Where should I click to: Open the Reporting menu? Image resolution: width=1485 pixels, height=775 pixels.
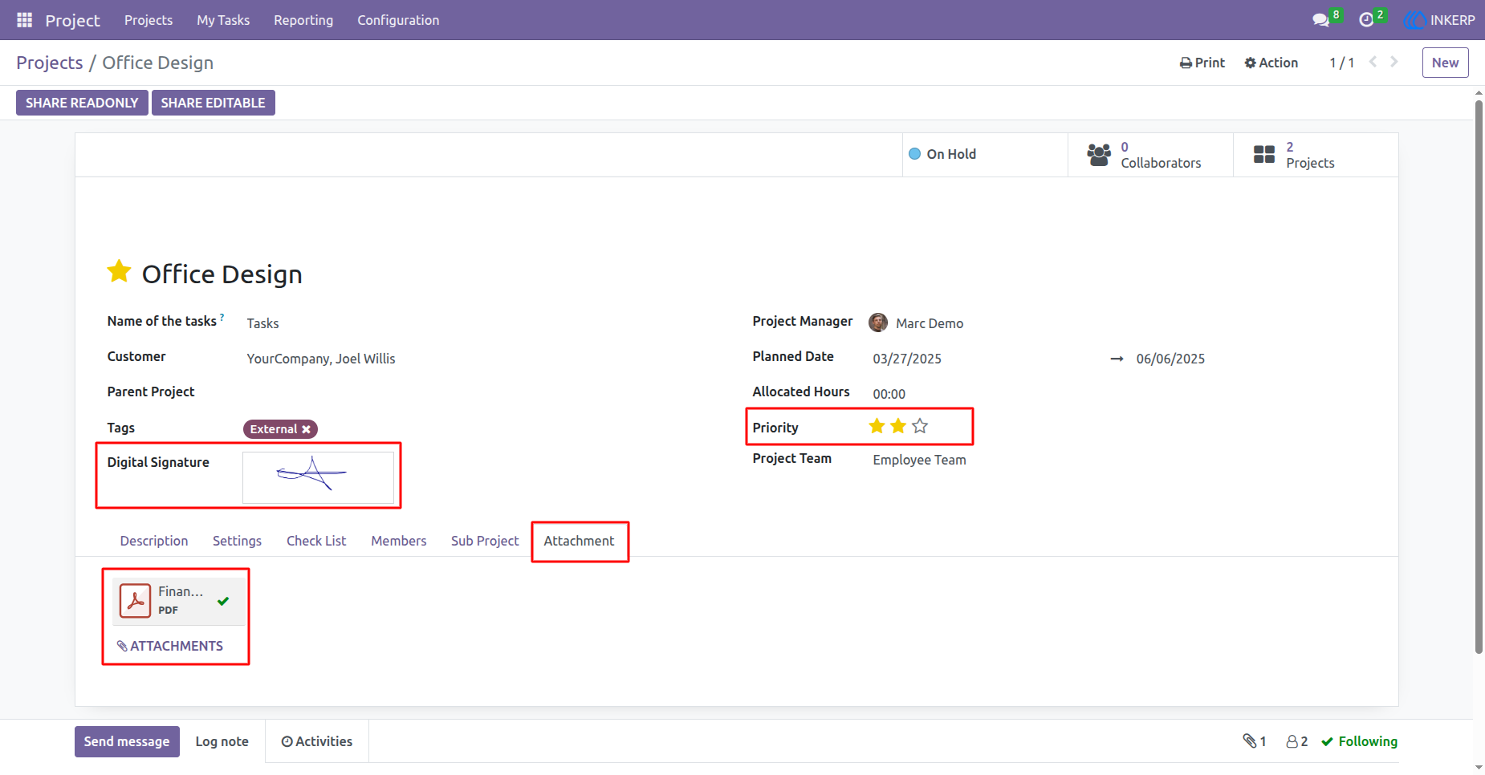pyautogui.click(x=303, y=20)
